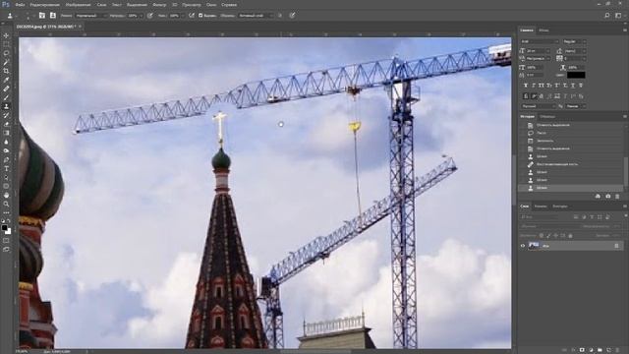Open the Фильтр menu
Screen dimensions: 629x354
(x=159, y=5)
